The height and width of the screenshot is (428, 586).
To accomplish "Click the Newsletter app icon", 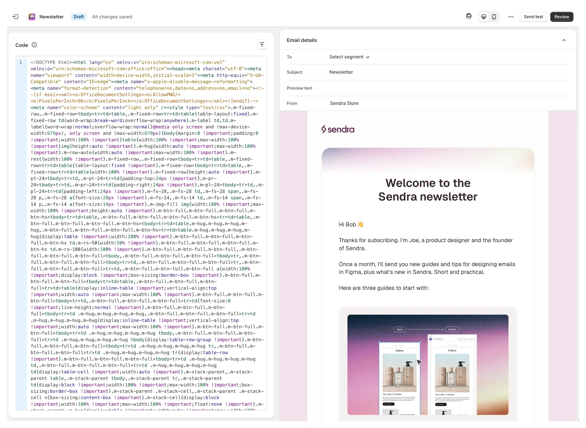I will coord(32,17).
